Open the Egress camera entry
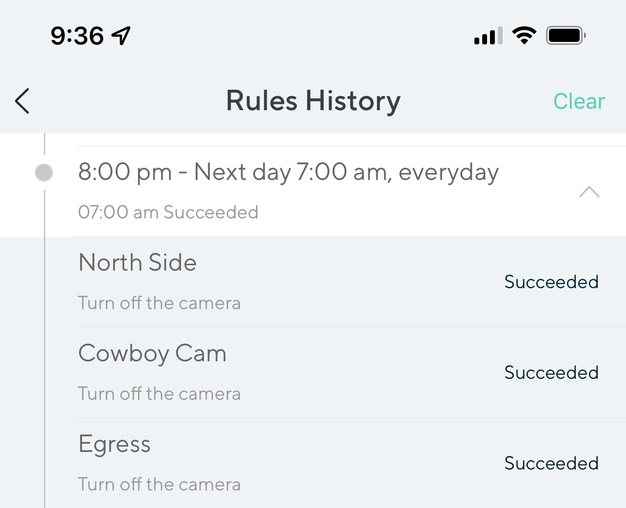The image size is (626, 508). 115,444
